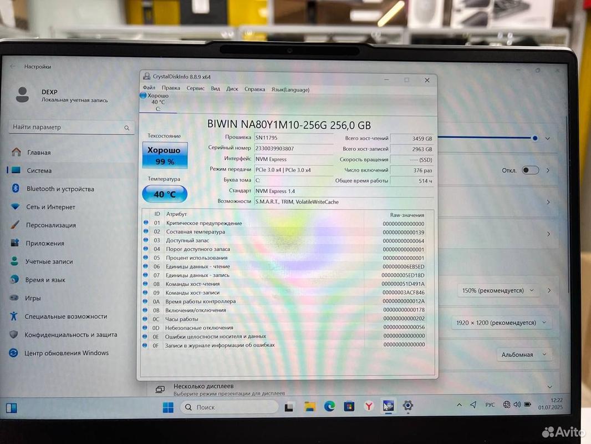Open Yandex browser from the taskbar
The width and height of the screenshot is (591, 444).
pos(369,406)
